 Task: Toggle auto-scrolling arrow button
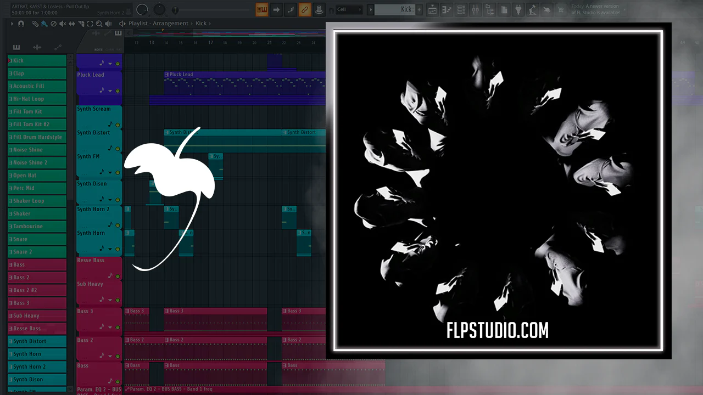[x=276, y=9]
